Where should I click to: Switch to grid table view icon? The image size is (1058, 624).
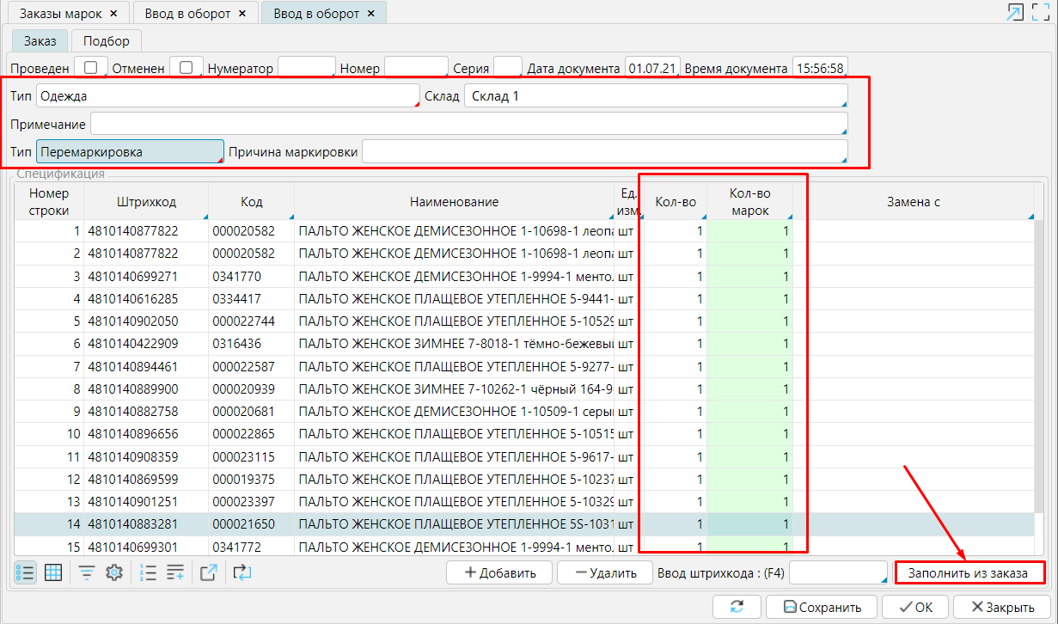pyautogui.click(x=53, y=573)
